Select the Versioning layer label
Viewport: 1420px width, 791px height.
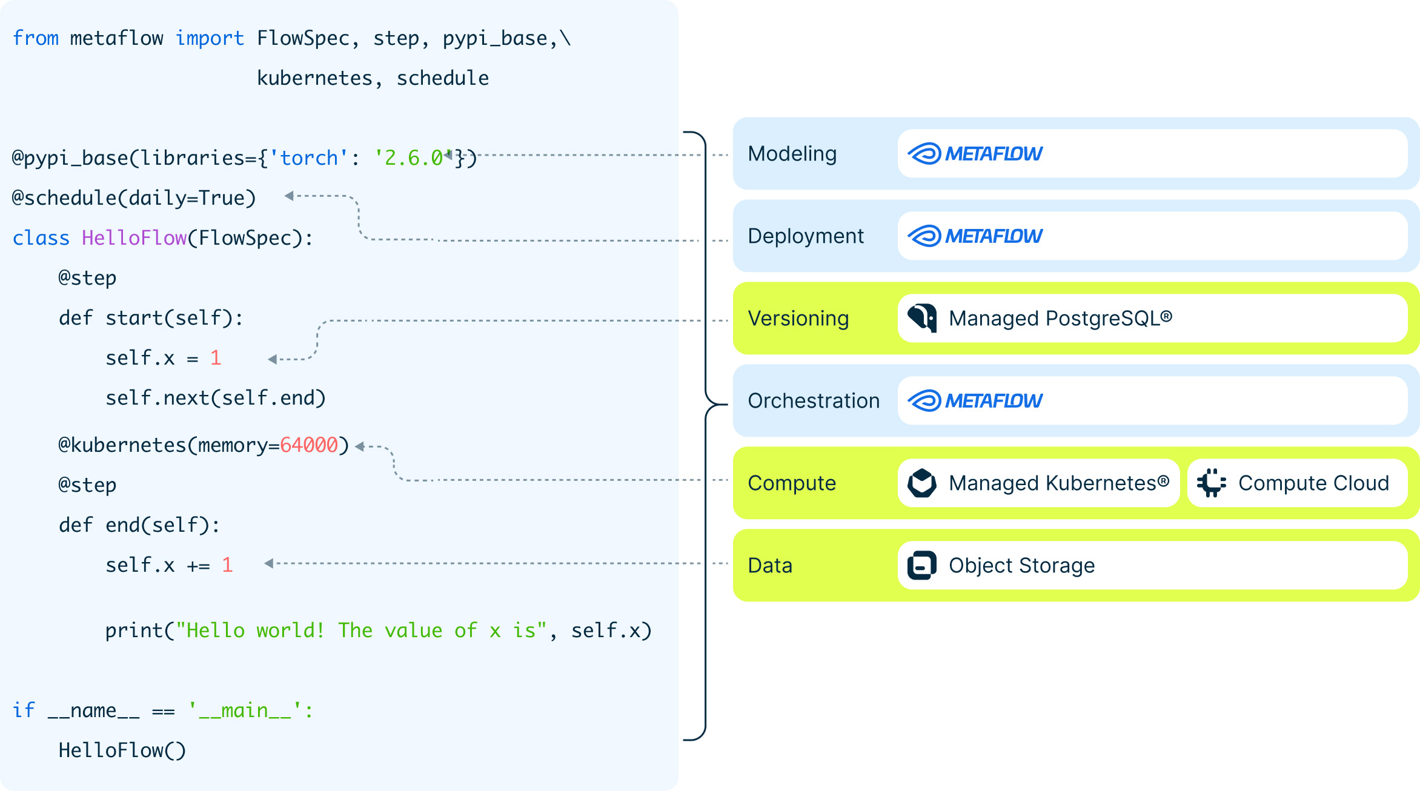click(x=798, y=319)
